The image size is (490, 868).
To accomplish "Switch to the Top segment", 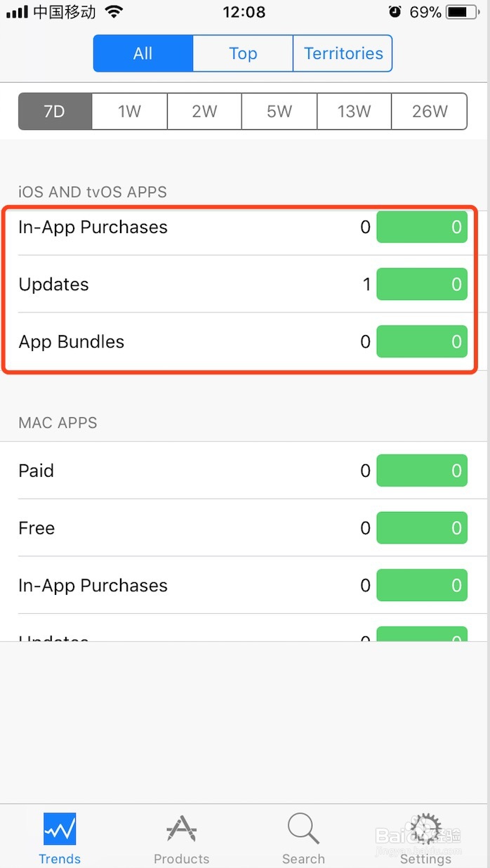I will tap(243, 53).
